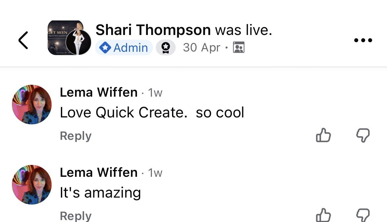Tap the 30 Apr post date
Image resolution: width=387 pixels, height=222 pixels.
[201, 48]
